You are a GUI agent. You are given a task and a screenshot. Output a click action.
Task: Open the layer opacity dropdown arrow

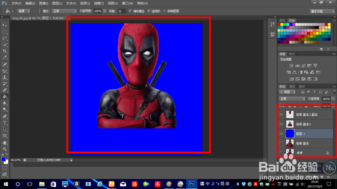pyautogui.click(x=333, y=99)
